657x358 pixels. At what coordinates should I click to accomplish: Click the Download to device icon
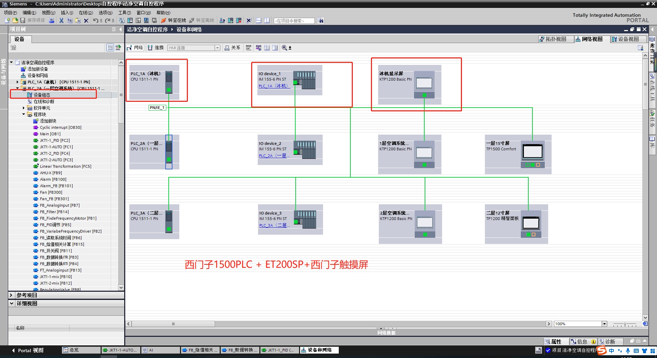point(130,20)
